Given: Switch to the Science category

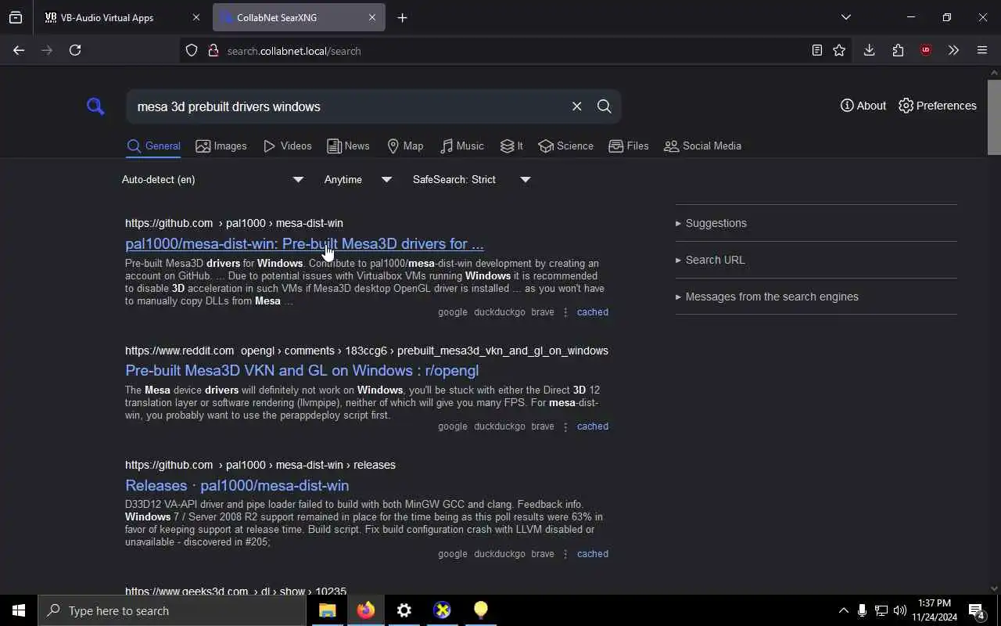Looking at the screenshot, I should coord(565,146).
